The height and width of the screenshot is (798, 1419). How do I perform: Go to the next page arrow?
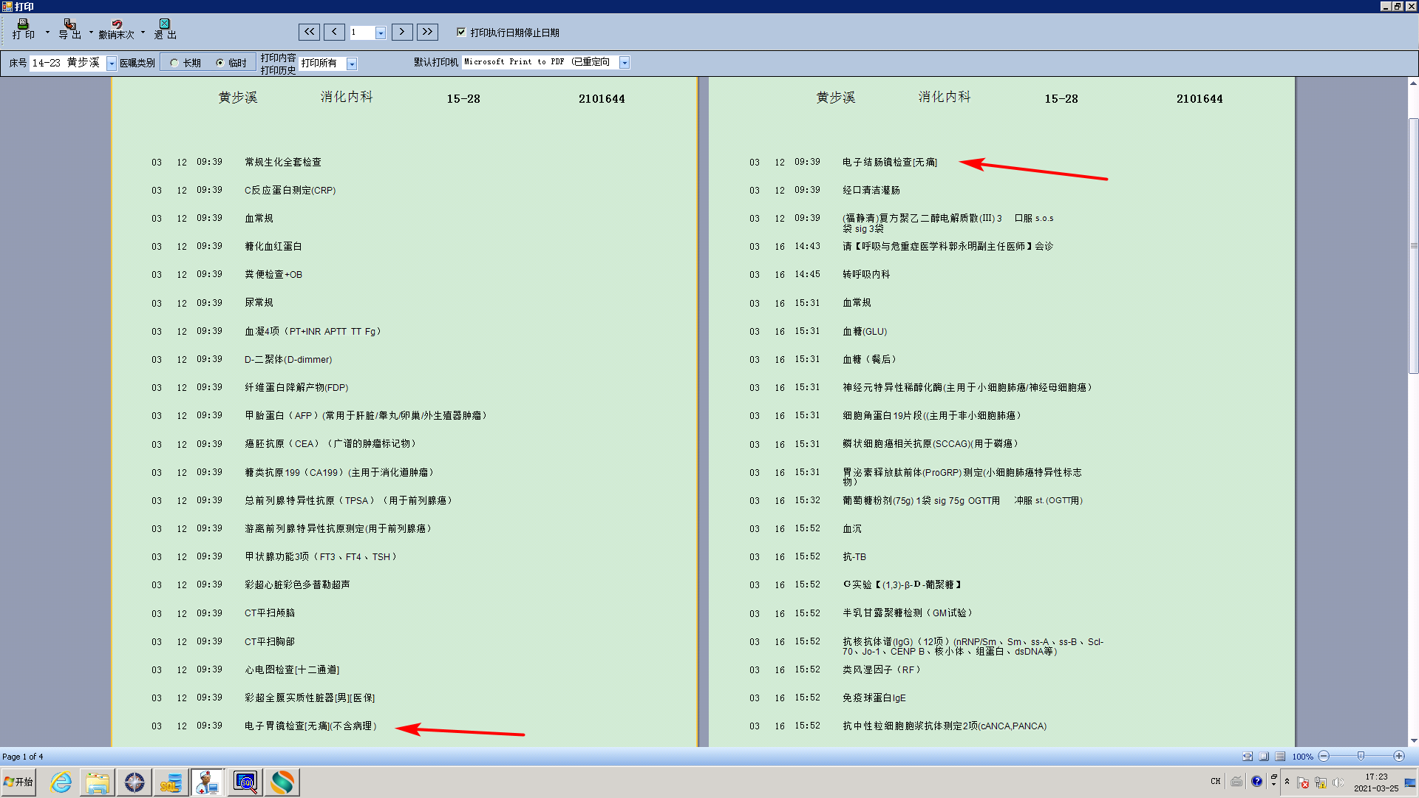(x=401, y=32)
